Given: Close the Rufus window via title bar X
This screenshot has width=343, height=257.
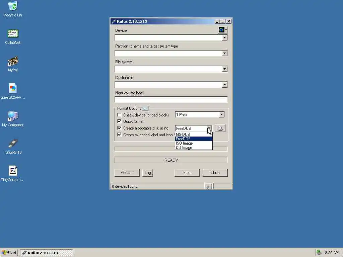Looking at the screenshot, I should coord(228,21).
